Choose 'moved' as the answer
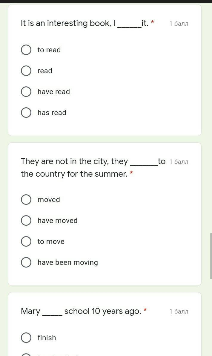This screenshot has width=212, height=356. point(26,200)
